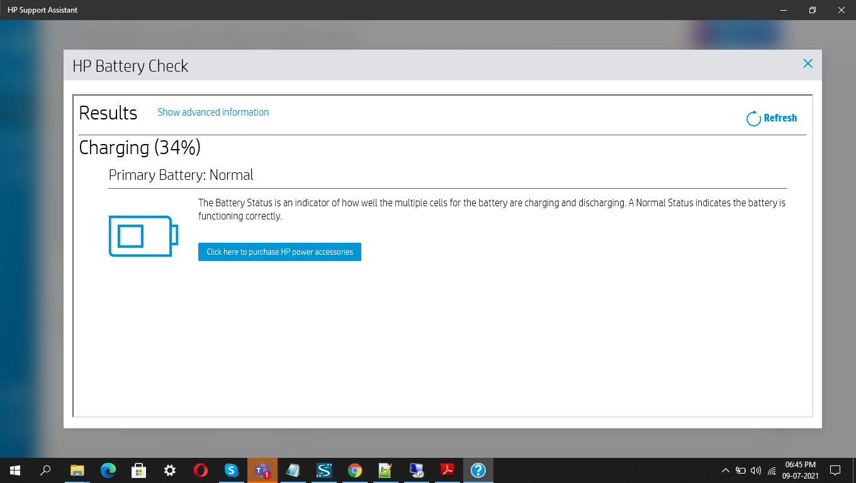Viewport: 856px width, 483px height.
Task: Click the blue battery status icon
Action: tap(143, 236)
